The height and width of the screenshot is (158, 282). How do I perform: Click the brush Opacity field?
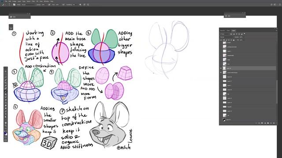pyautogui.click(x=43, y=5)
